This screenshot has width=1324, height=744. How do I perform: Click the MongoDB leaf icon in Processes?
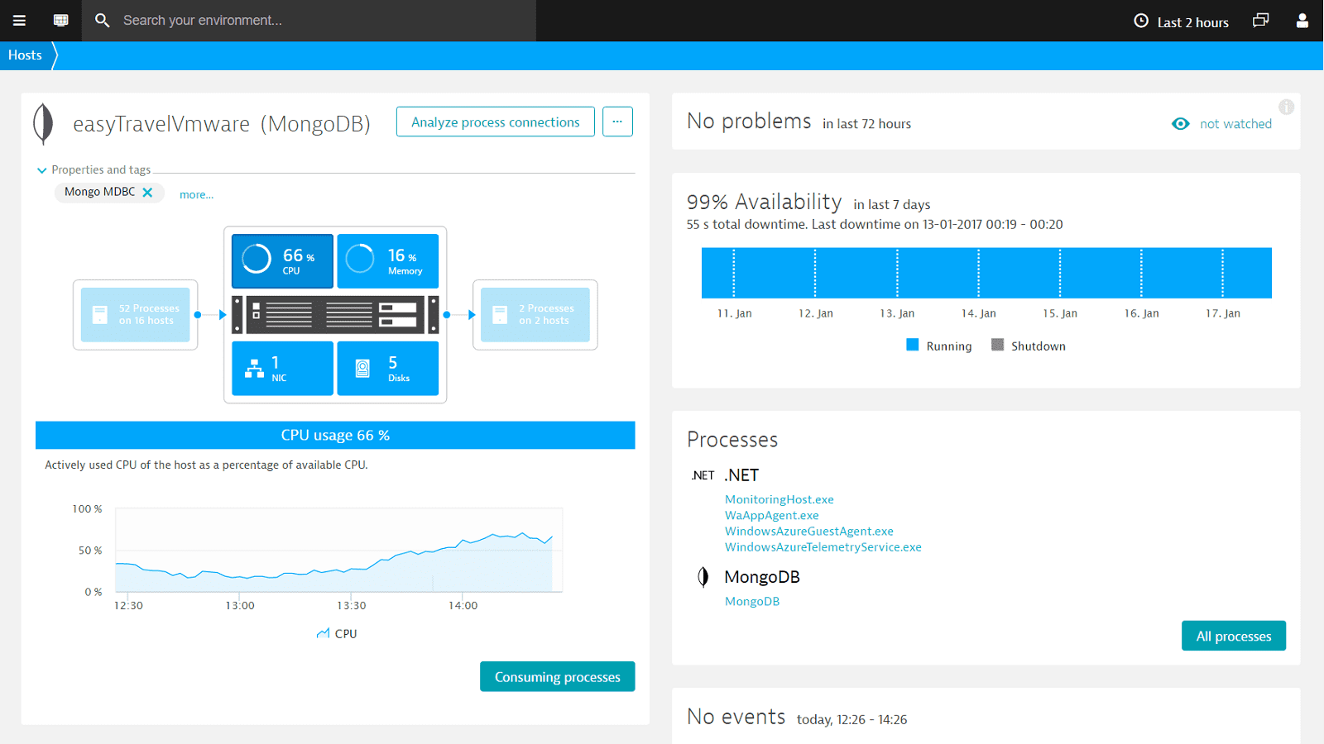click(703, 577)
